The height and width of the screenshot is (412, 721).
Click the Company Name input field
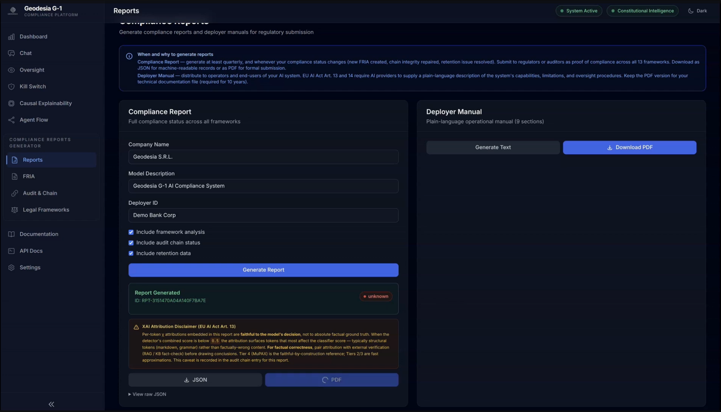tap(264, 157)
